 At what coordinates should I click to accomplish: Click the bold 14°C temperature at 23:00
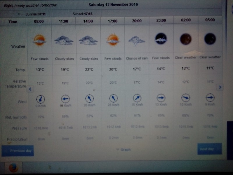pyautogui.click(x=161, y=69)
